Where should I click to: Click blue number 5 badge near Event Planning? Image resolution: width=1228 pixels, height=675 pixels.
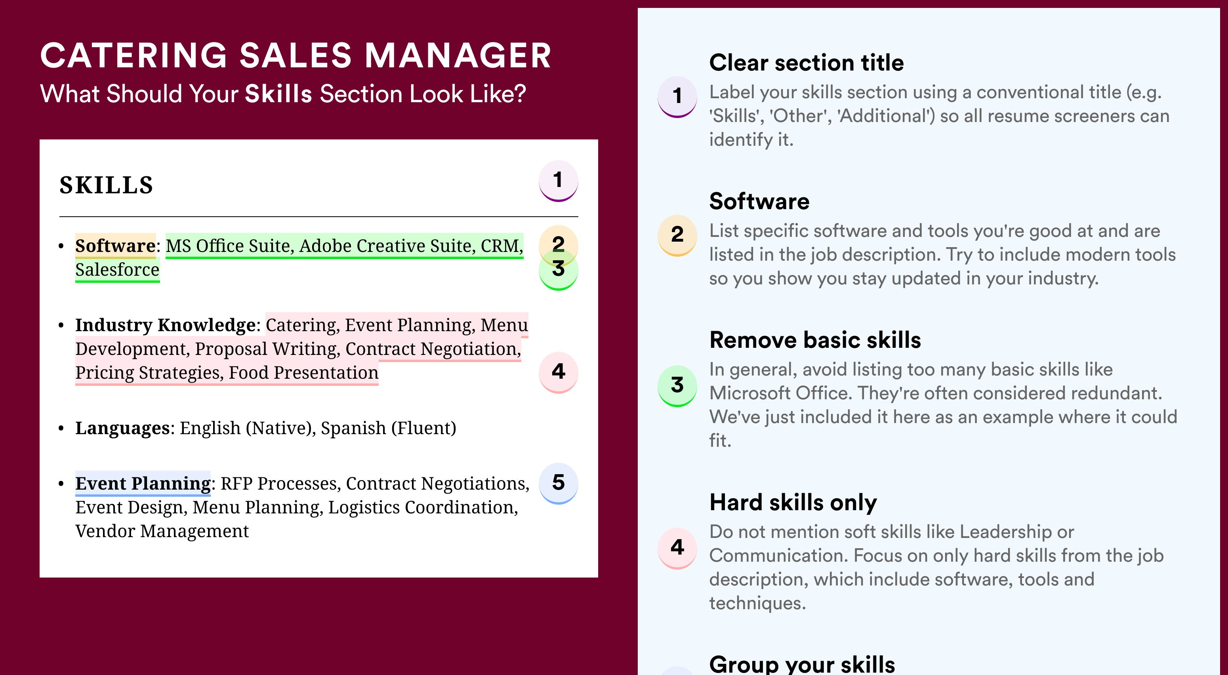[558, 483]
